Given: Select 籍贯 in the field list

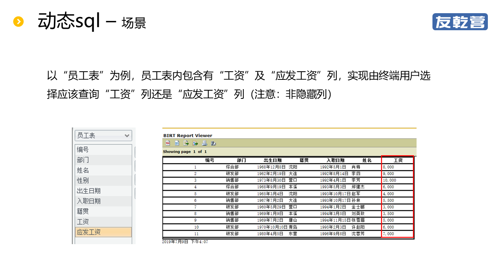Looking at the screenshot, I should tap(103, 211).
